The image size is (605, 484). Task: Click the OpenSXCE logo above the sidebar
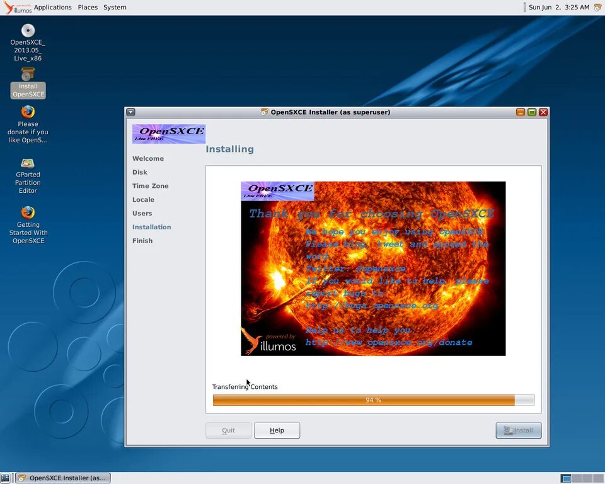click(x=169, y=134)
